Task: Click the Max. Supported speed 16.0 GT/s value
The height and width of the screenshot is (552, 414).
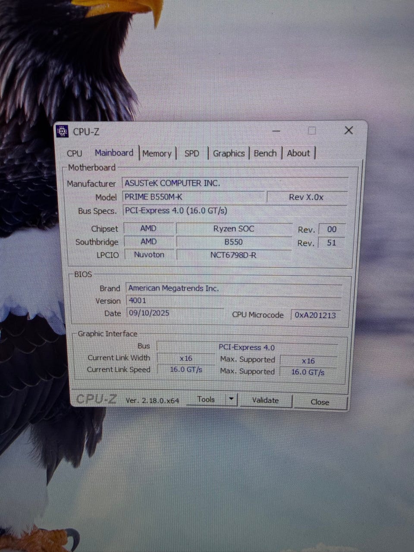Action: point(308,372)
